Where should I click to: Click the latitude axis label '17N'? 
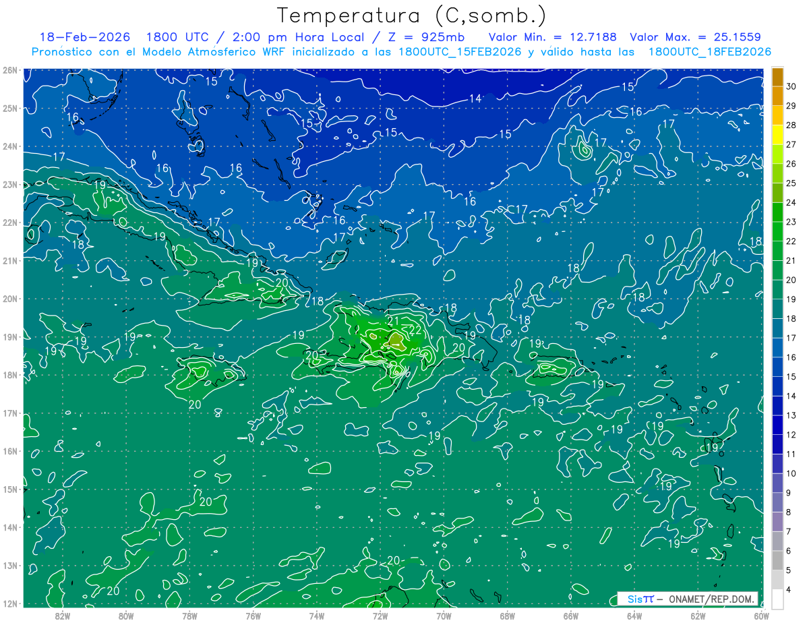[x=10, y=413]
